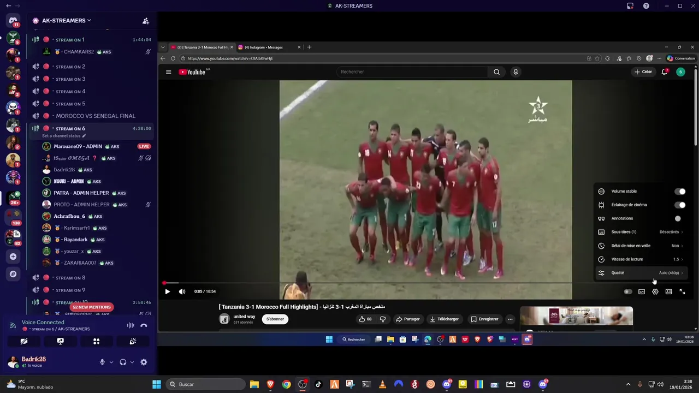Click Télécharger download button

pyautogui.click(x=445, y=319)
